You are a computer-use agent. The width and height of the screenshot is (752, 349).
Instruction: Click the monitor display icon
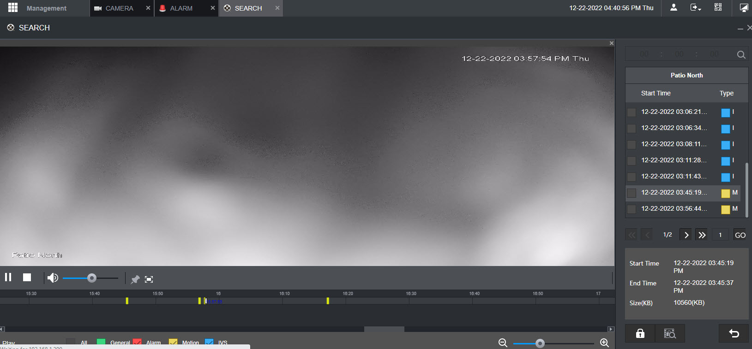point(744,7)
